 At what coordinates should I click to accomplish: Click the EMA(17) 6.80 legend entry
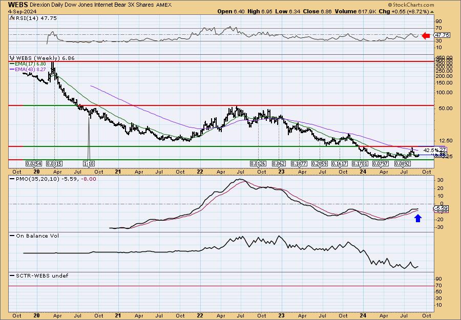pos(31,64)
